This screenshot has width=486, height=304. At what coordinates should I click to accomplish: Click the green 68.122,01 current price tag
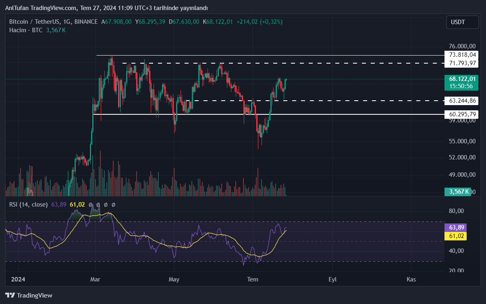(x=461, y=79)
